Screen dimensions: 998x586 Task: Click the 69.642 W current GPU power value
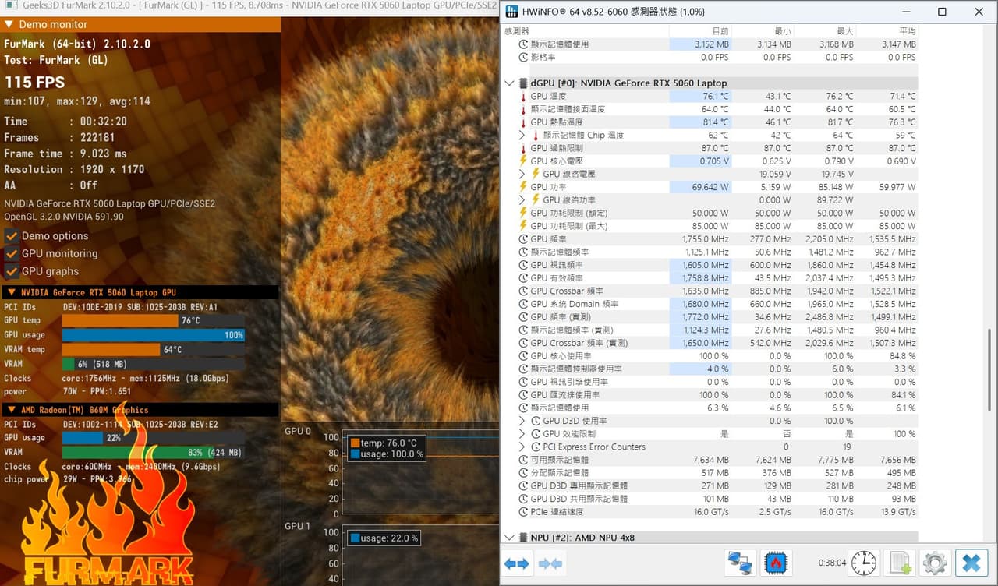click(710, 187)
